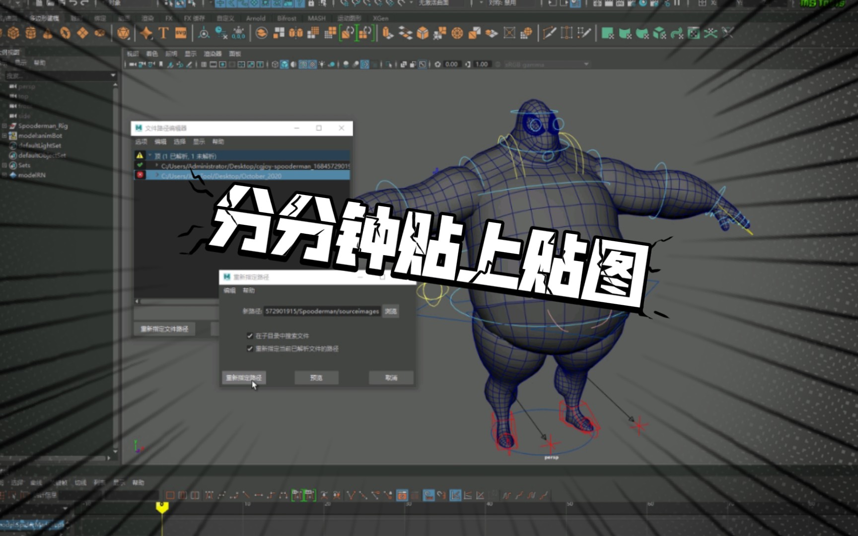Collapse the top resolved-files tree row
The height and width of the screenshot is (536, 858).
150,156
